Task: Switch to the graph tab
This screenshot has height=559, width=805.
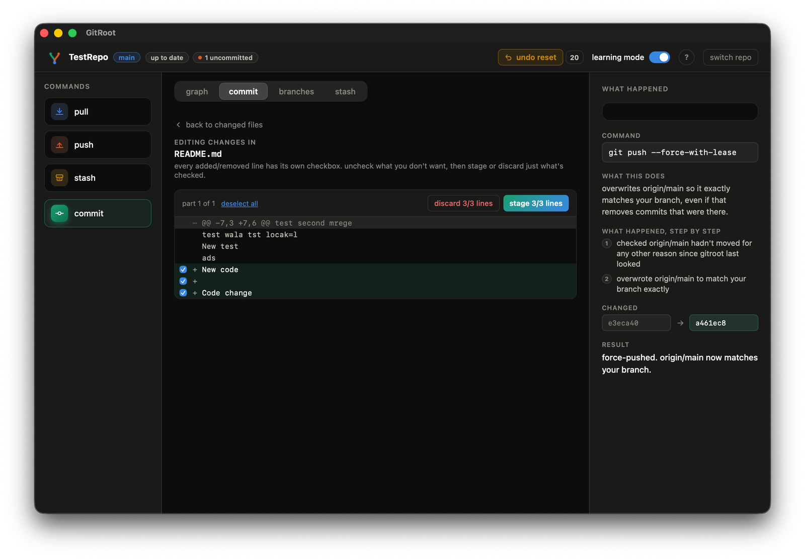Action: [197, 91]
